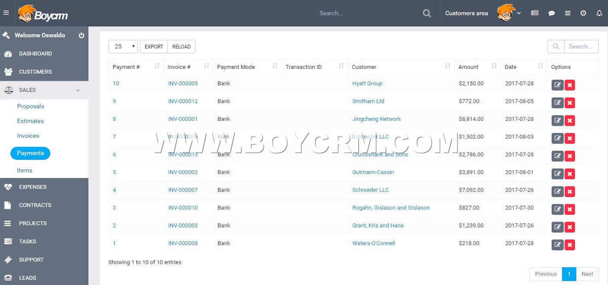Viewport: 608px width, 285px height.
Task: Delete payment 1 with the red X button
Action: (x=569, y=245)
